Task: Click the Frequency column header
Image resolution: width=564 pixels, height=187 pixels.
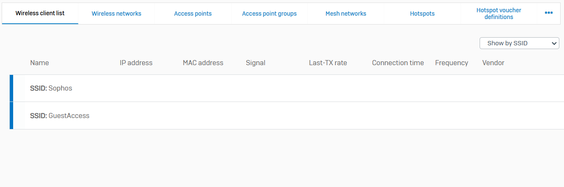Action: (x=451, y=63)
